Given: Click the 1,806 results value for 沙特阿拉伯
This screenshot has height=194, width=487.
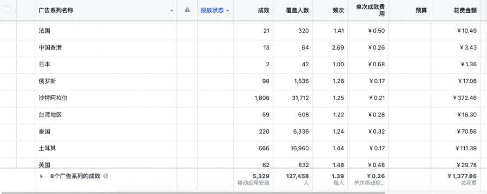Looking at the screenshot, I should pyautogui.click(x=262, y=98).
